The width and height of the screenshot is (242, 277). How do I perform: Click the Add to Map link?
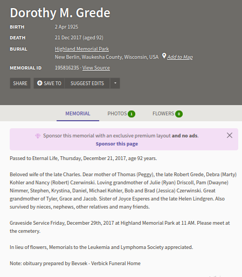pyautogui.click(x=180, y=57)
